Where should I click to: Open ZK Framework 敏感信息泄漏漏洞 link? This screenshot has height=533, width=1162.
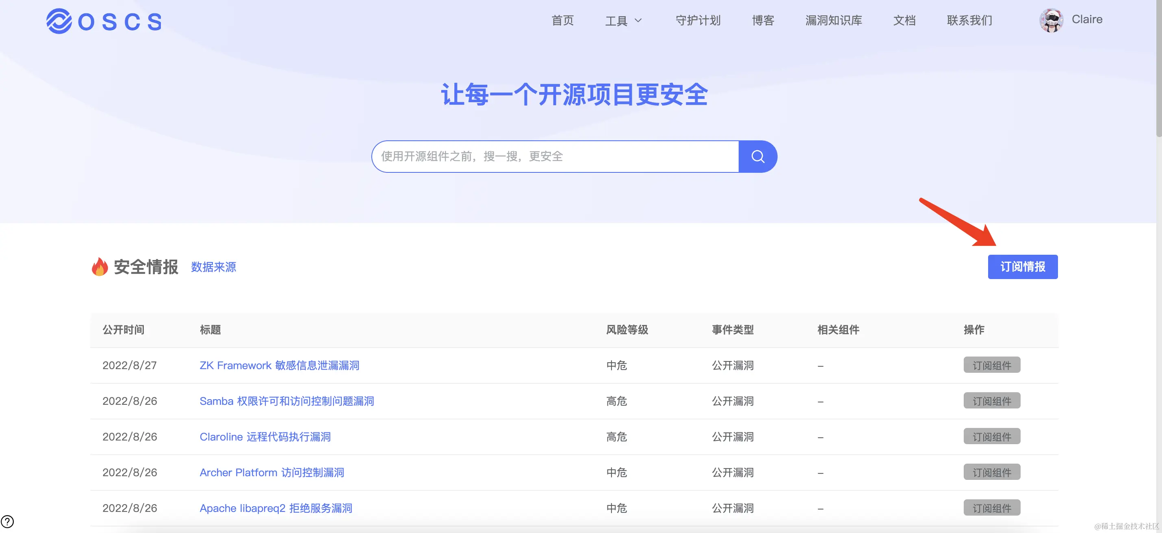pyautogui.click(x=279, y=365)
